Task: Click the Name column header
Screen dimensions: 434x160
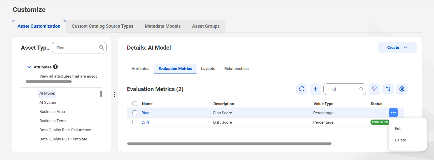Action: [147, 104]
